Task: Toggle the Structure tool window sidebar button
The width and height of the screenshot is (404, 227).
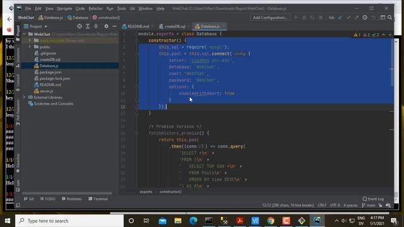Action: click(18, 58)
